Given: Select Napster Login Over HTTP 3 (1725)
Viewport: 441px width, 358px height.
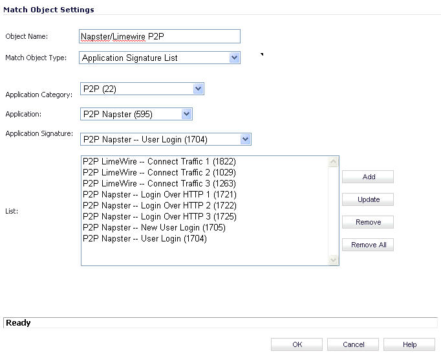Looking at the screenshot, I should [159, 217].
